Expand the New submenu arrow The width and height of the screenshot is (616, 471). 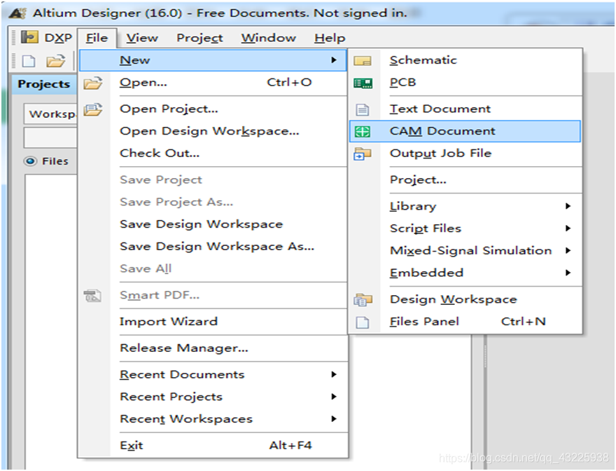pos(333,60)
